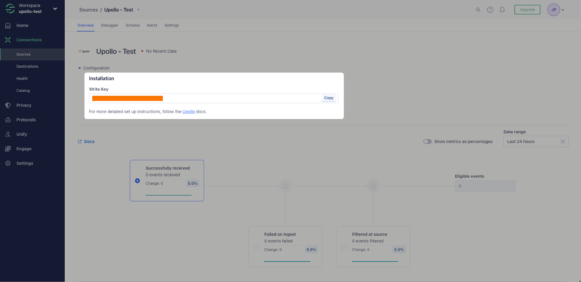Viewport: 581px width, 282px height.
Task: Switch to the Alerts tab
Action: 152,25
